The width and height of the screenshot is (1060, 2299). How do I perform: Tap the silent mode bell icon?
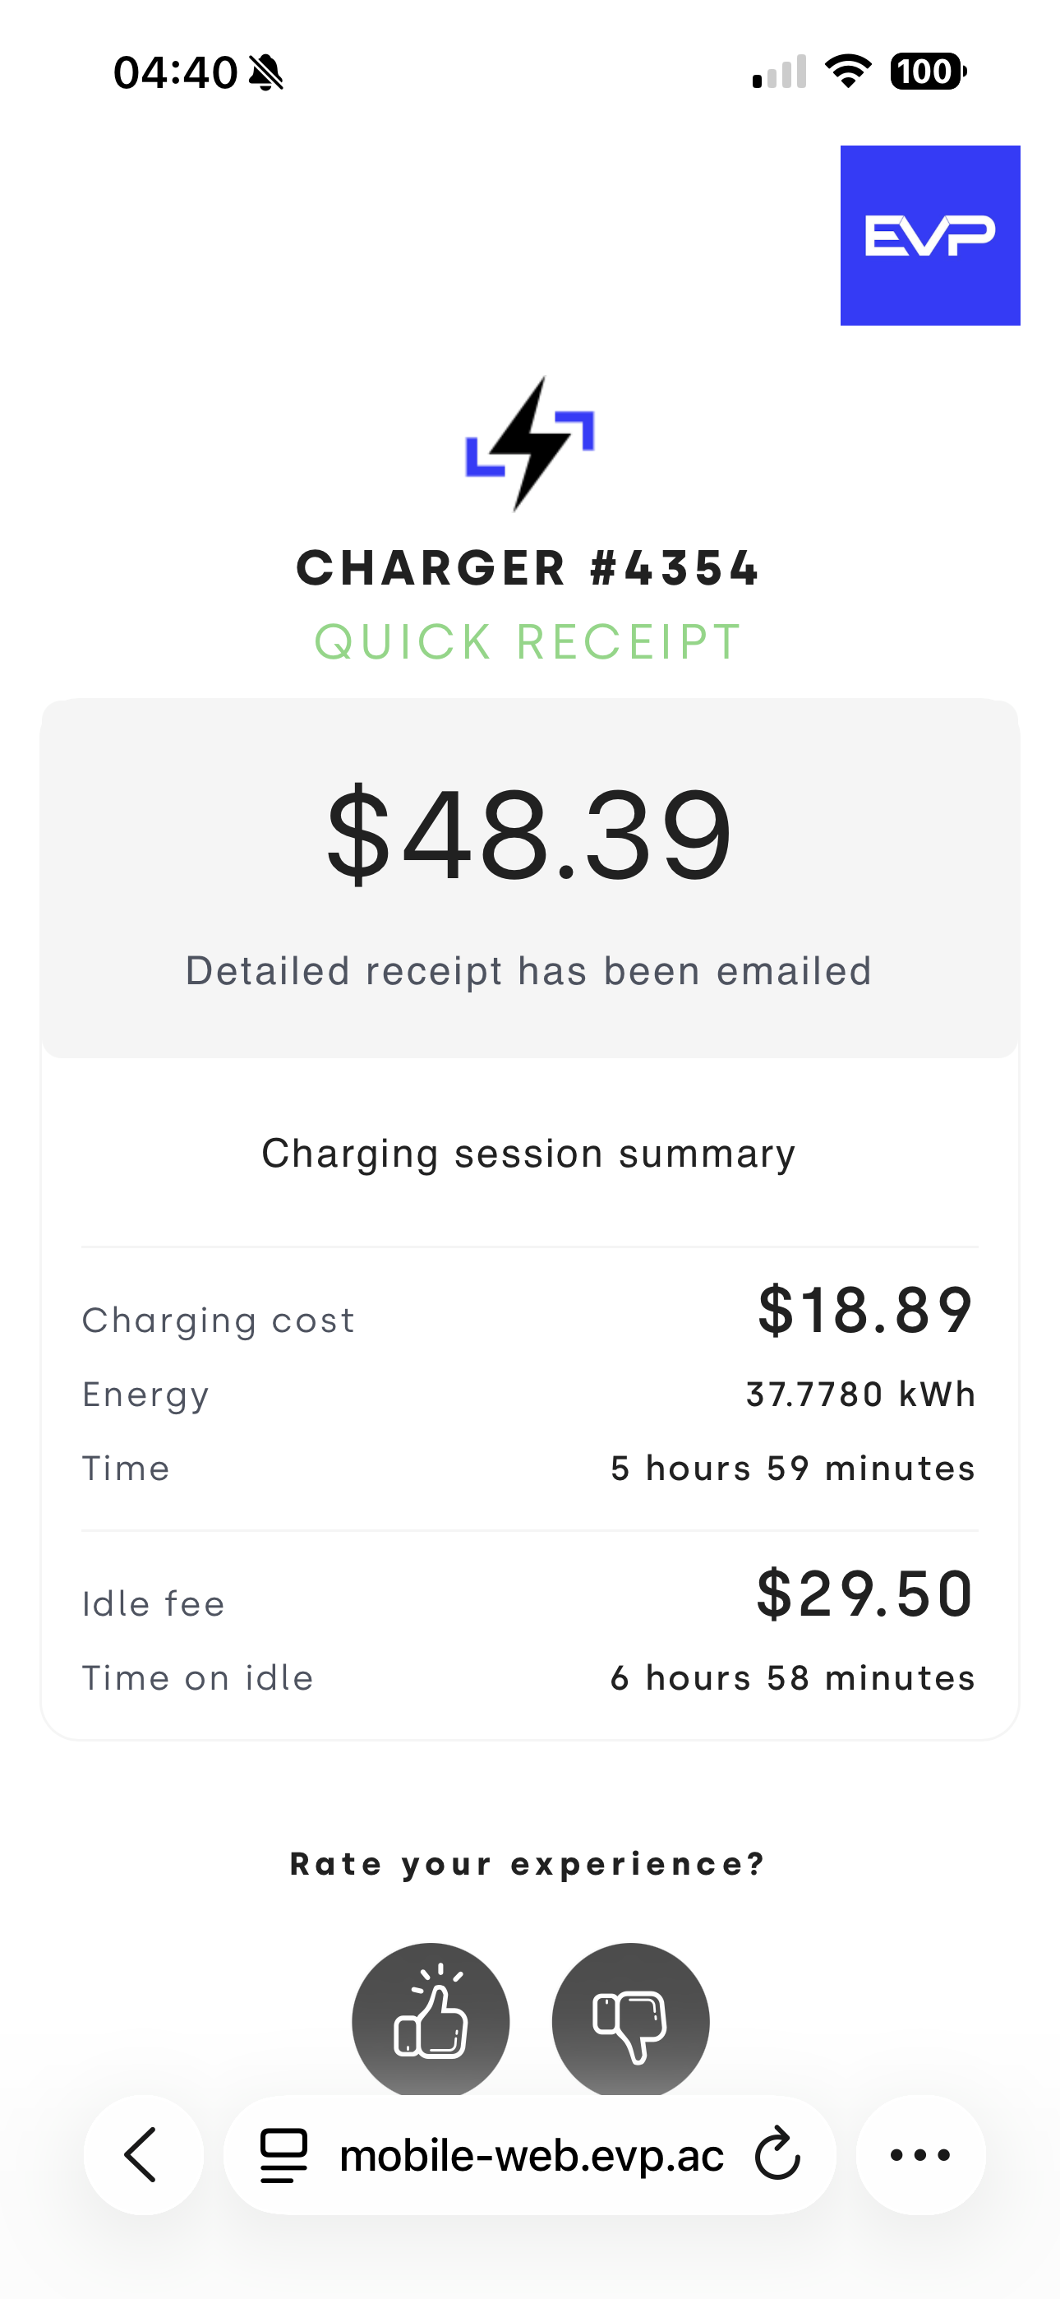(266, 72)
